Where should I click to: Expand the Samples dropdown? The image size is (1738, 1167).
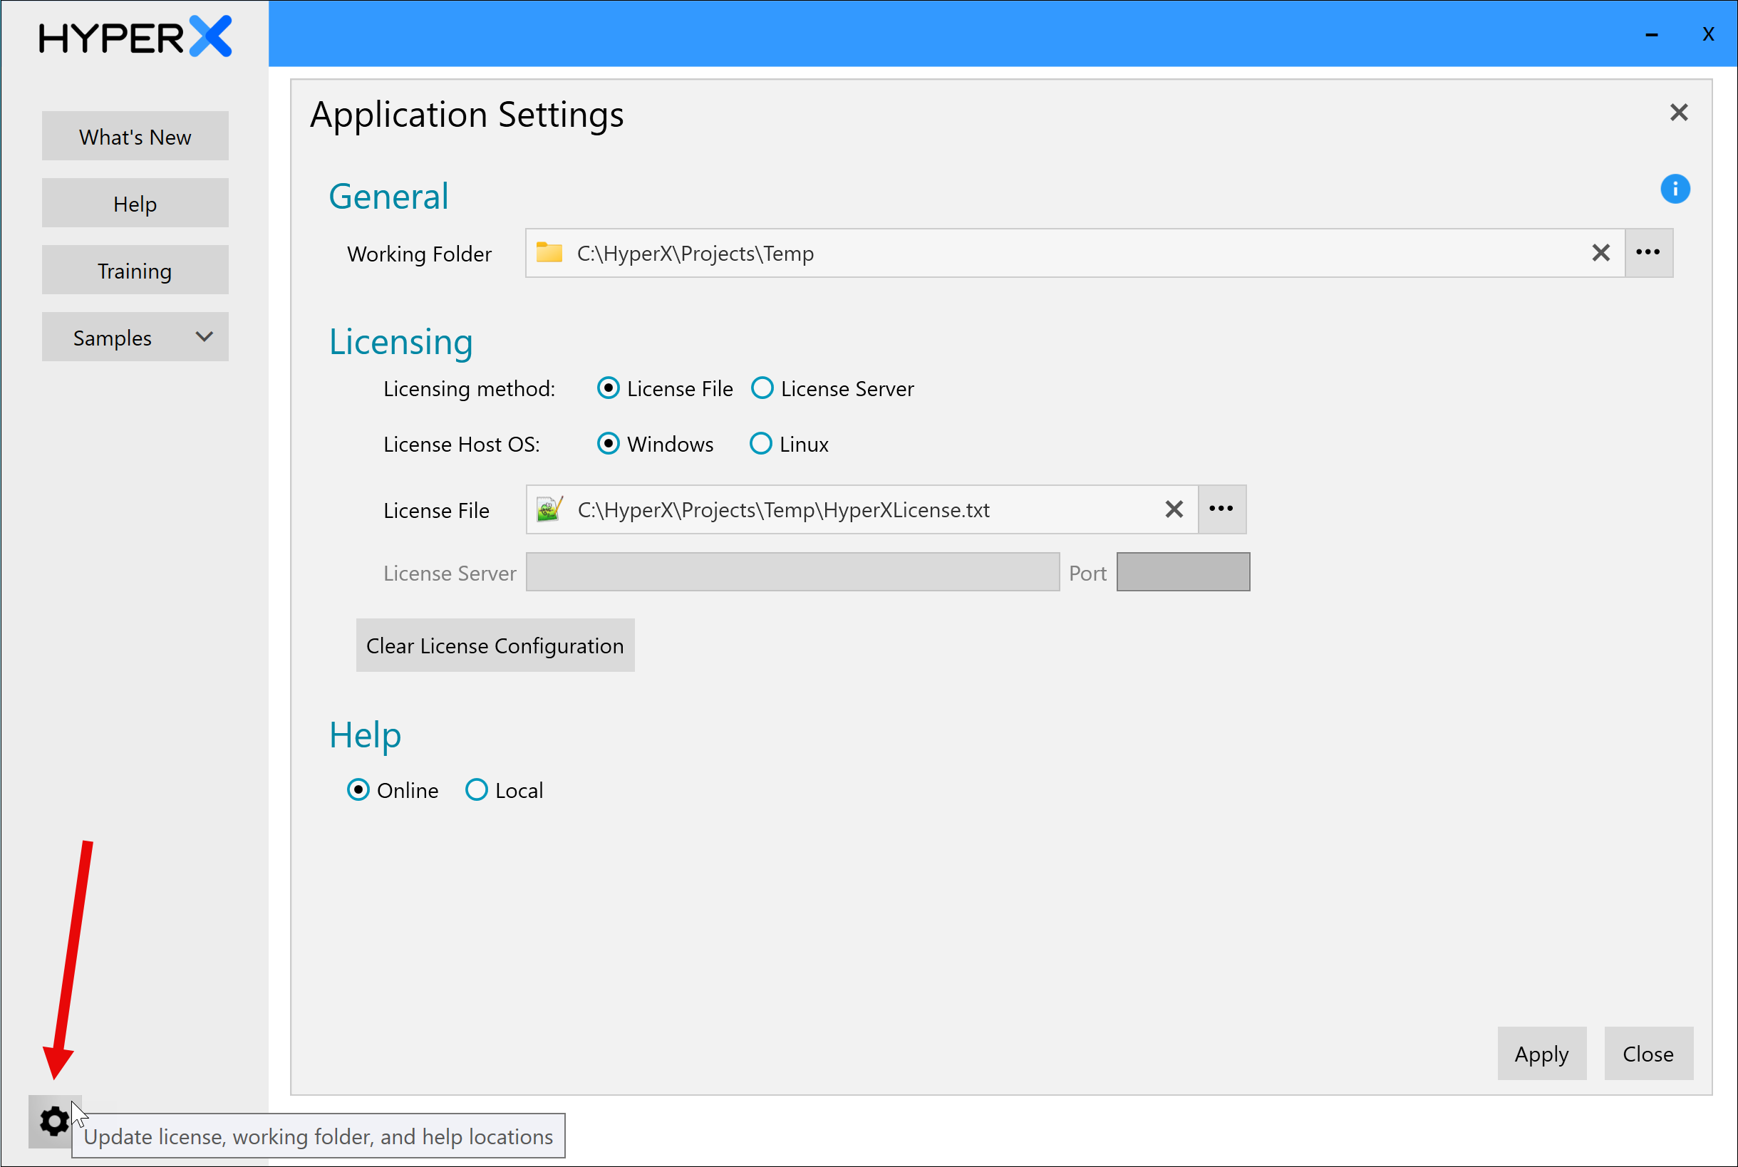pos(135,337)
